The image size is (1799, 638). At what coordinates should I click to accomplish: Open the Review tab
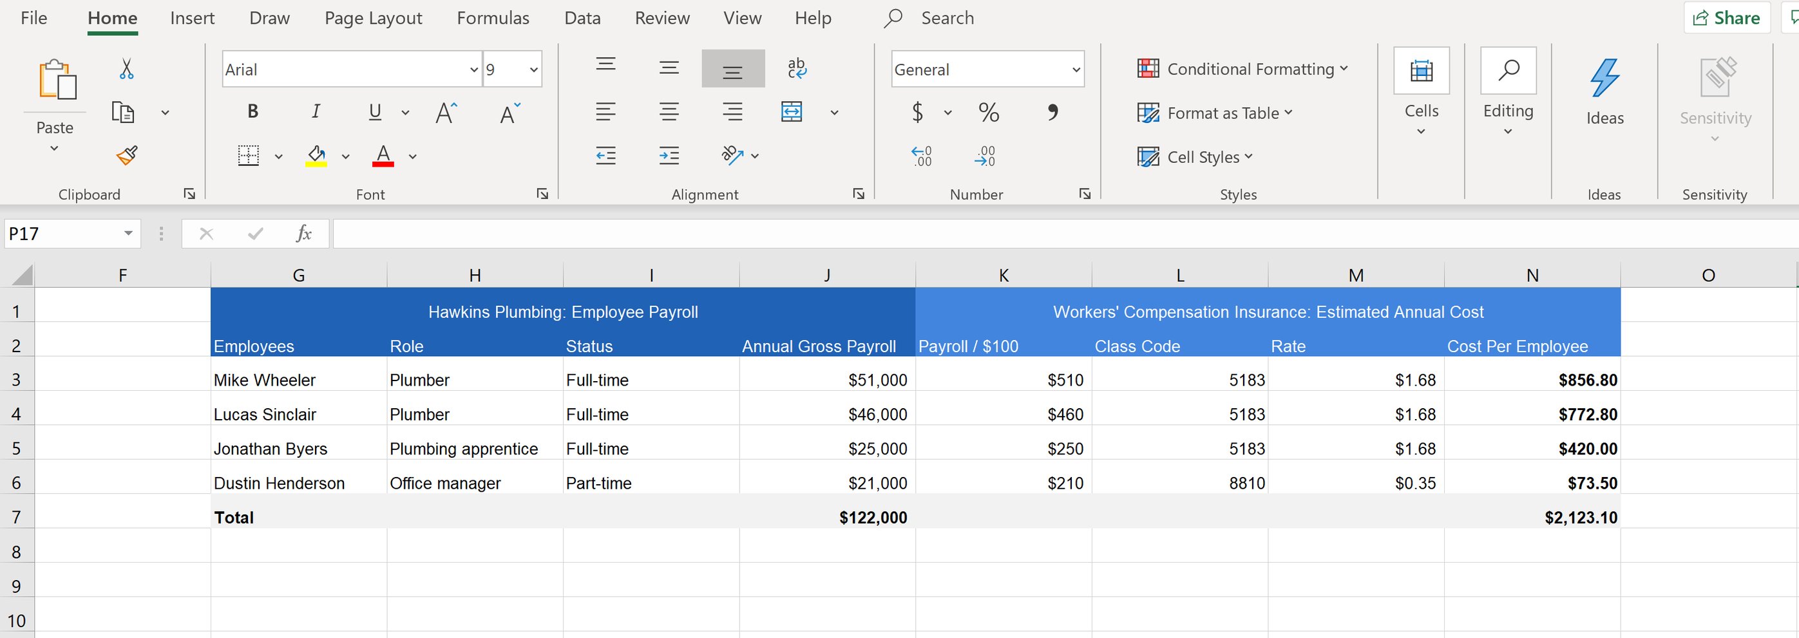tap(662, 17)
